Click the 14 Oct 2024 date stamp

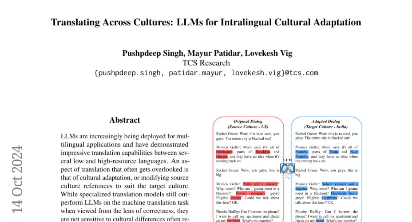(x=18, y=179)
